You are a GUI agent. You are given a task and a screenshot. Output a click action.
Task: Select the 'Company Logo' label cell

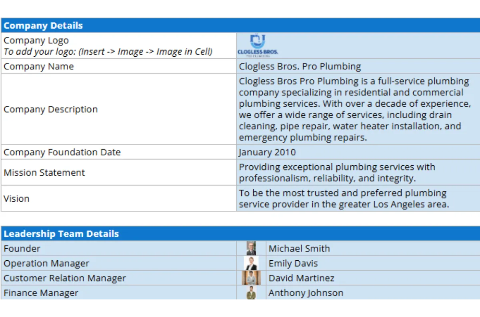pyautogui.click(x=119, y=46)
